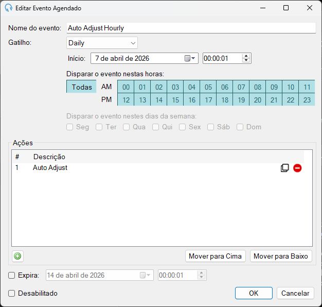
Task: Toggle hour 17
Action: tap(208, 99)
